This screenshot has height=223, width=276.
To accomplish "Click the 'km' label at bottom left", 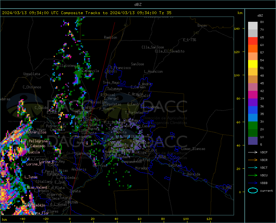I will pos(5,220).
